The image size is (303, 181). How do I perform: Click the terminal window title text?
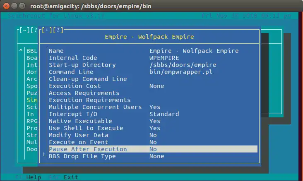pyautogui.click(x=91, y=6)
